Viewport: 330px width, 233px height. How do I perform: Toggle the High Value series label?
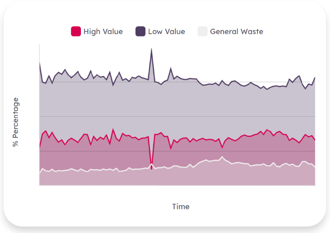coord(103,32)
